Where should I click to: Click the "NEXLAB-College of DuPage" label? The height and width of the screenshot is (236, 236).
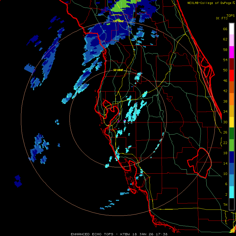pyautogui.click(x=209, y=3)
